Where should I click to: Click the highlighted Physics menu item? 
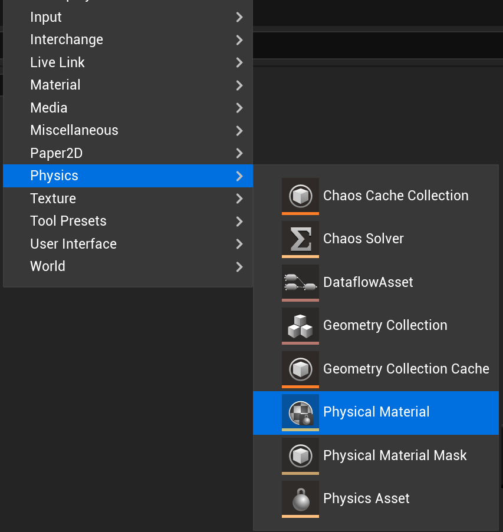54,176
